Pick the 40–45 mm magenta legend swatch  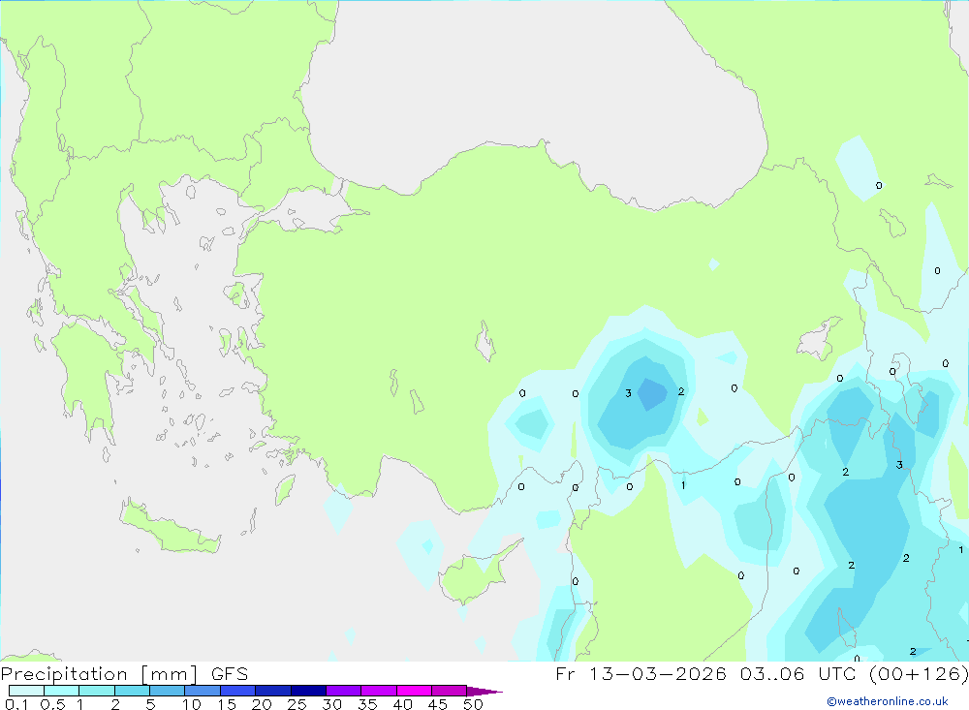point(414,691)
